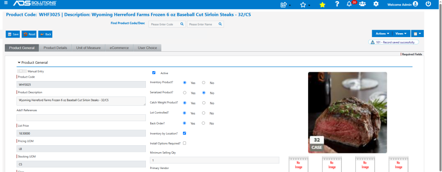Click the List Price field
The height and width of the screenshot is (172, 442).
[81, 133]
